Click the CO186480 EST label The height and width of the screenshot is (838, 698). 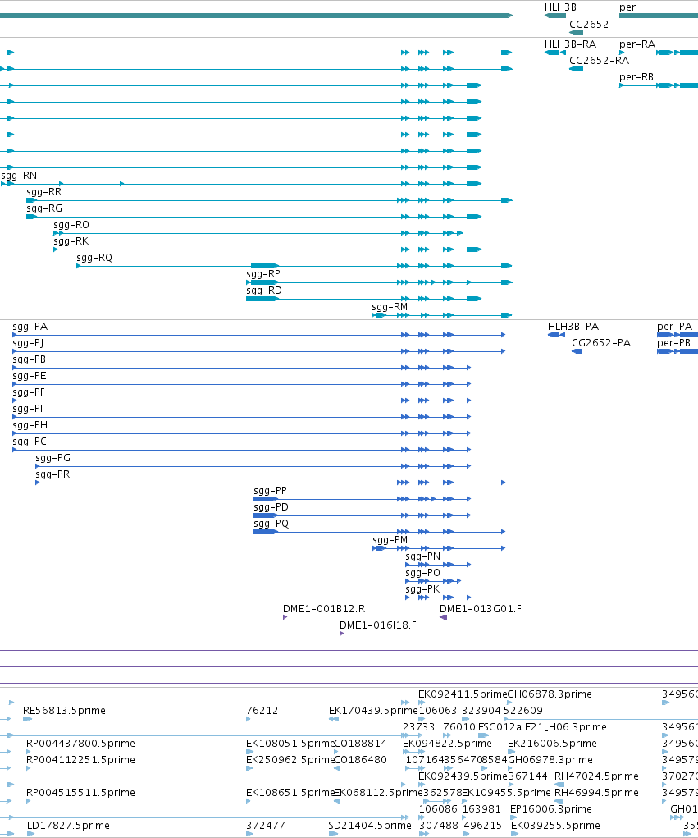[360, 760]
